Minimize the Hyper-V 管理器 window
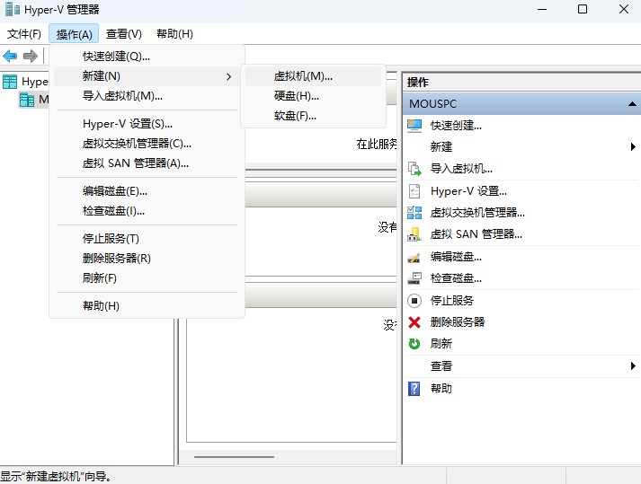Screen dimensions: 641x484 [542, 9]
